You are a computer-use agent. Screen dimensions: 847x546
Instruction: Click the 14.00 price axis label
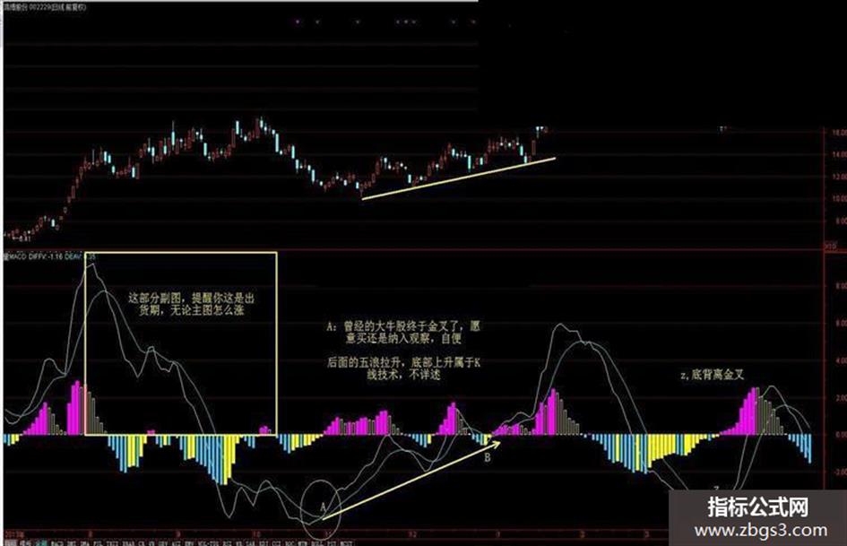[839, 154]
